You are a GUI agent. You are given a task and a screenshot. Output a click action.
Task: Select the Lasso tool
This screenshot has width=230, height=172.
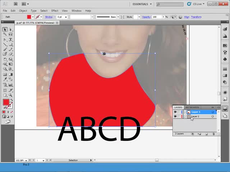pyautogui.click(x=10, y=34)
